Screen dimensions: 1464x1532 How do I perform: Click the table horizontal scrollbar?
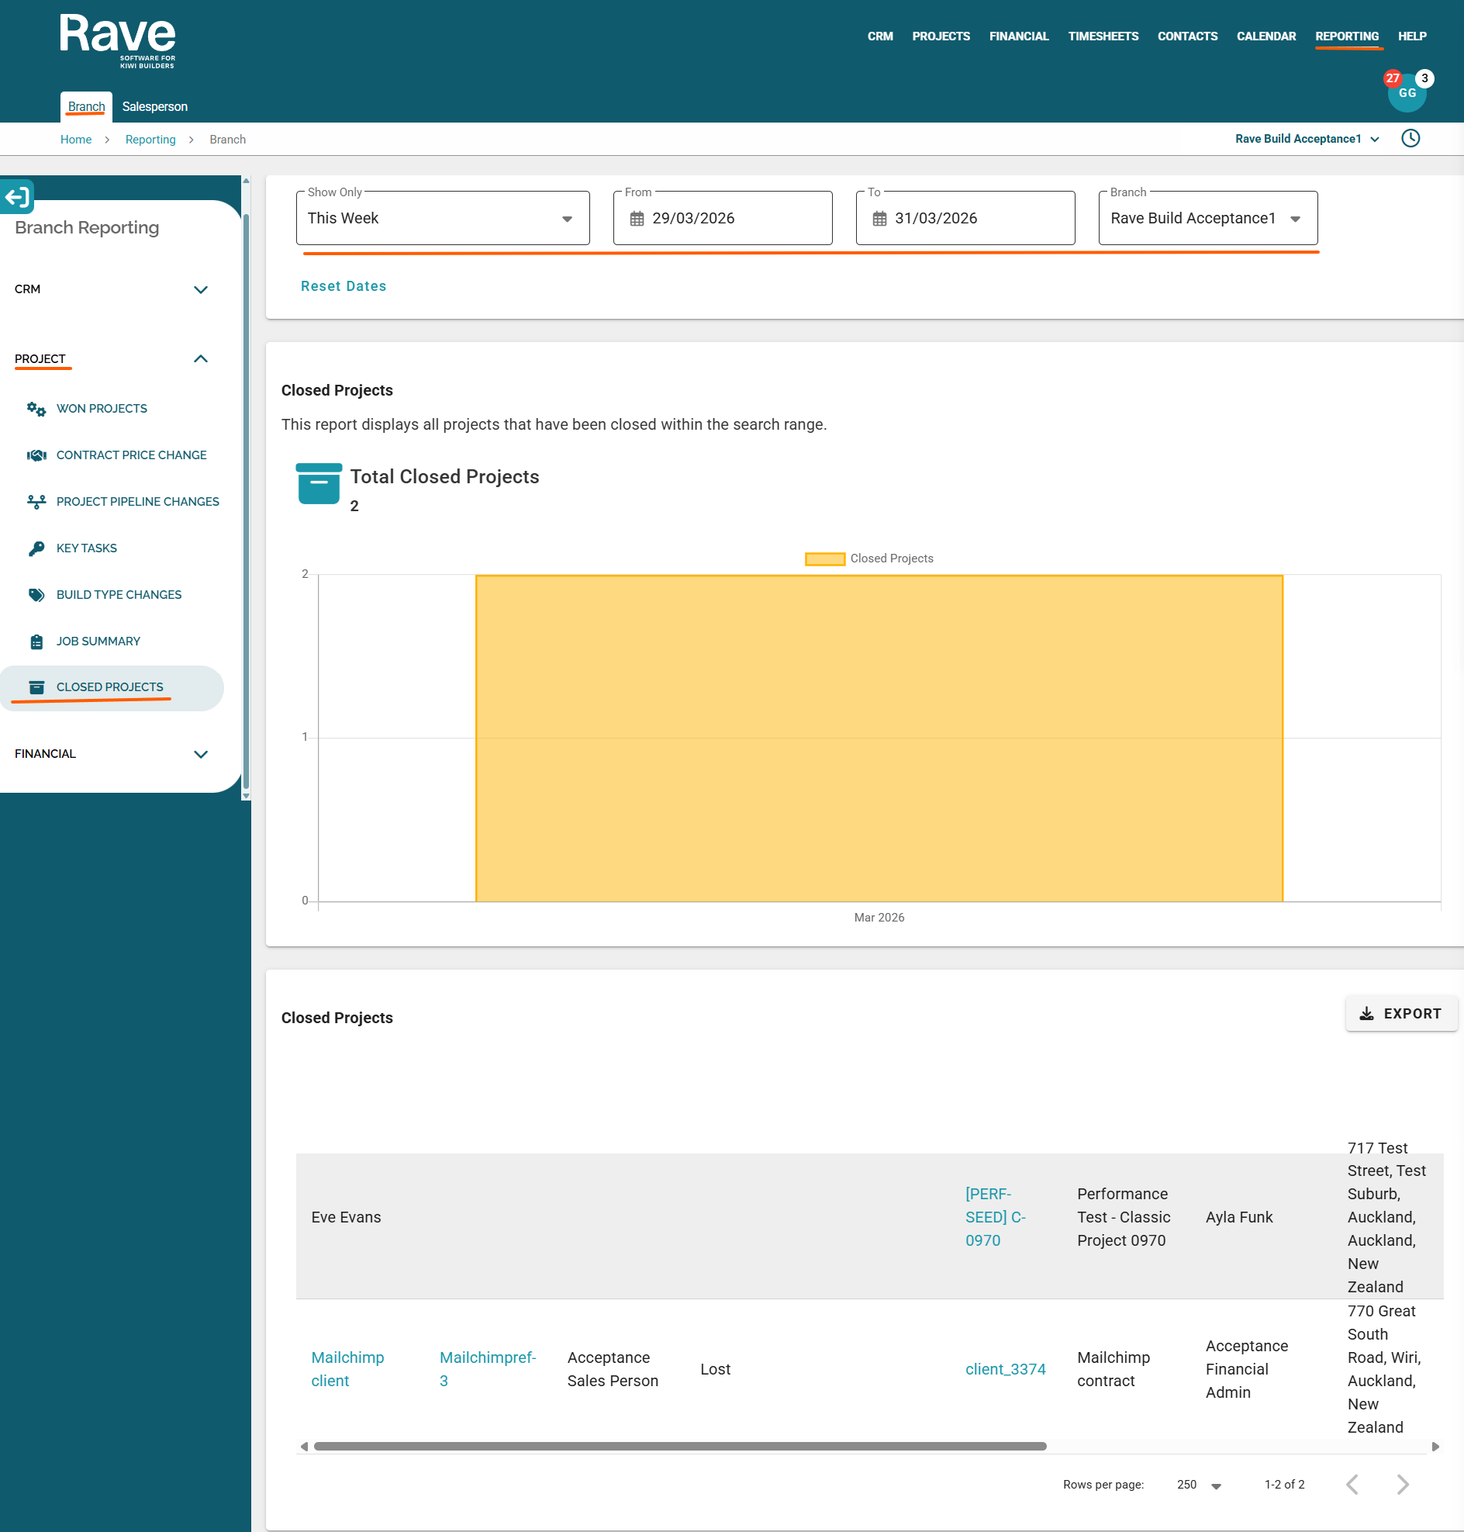click(x=679, y=1446)
